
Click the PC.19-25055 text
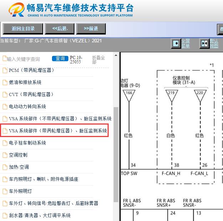point(76,60)
